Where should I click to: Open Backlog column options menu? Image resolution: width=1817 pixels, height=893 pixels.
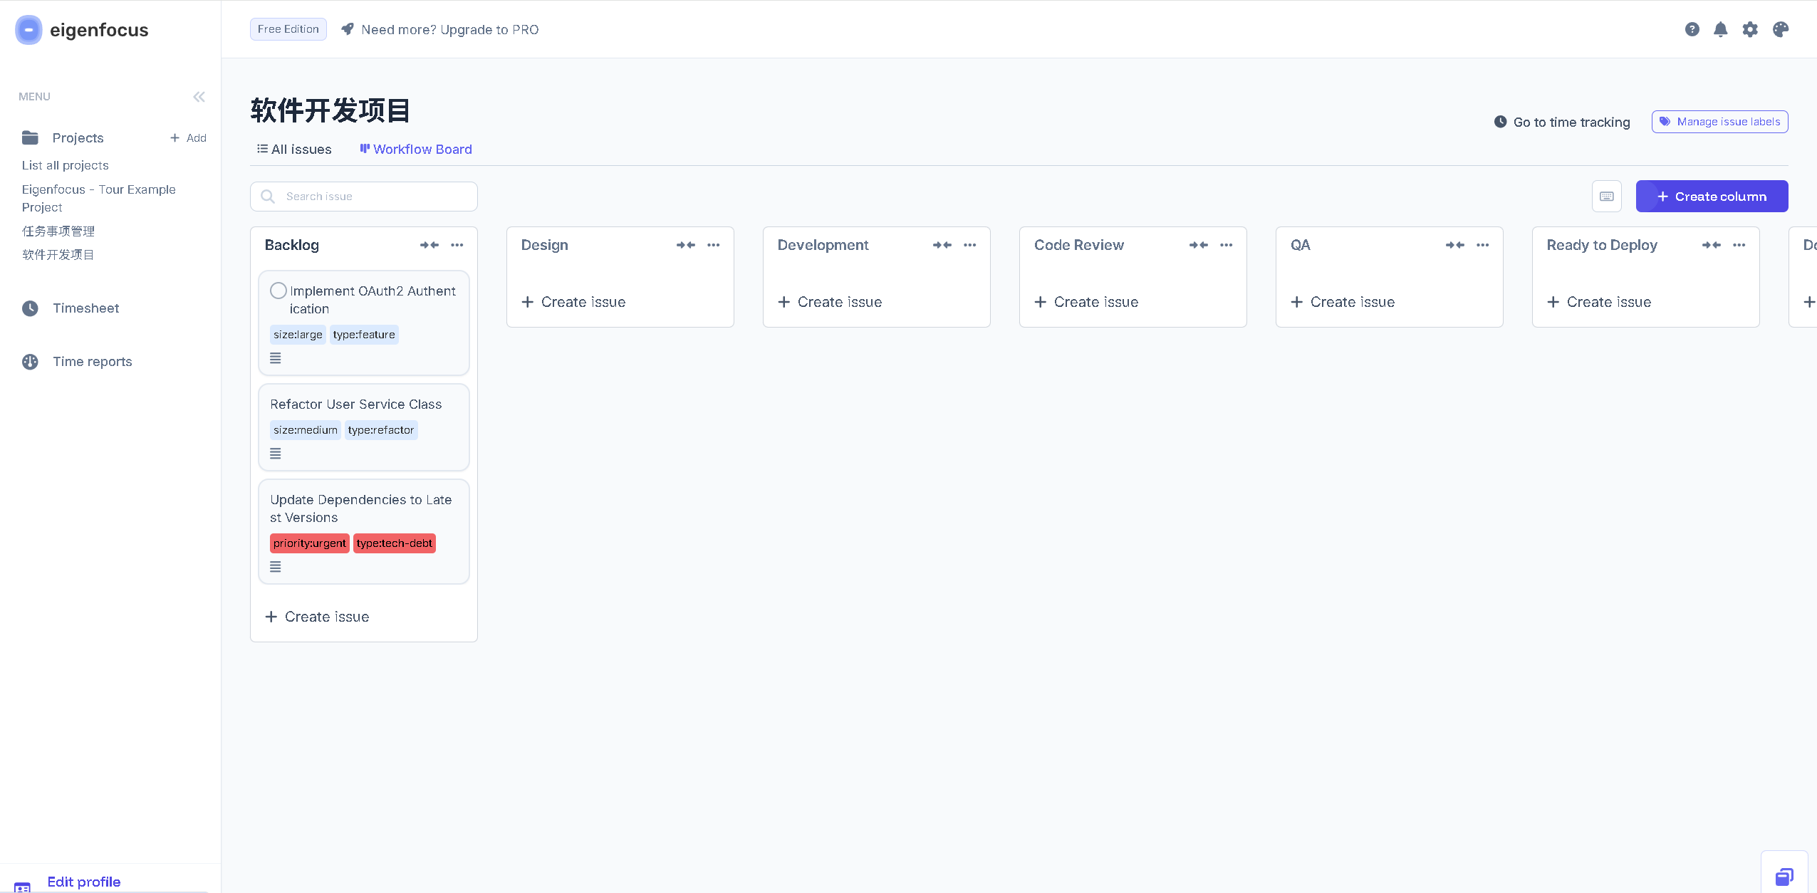[457, 245]
